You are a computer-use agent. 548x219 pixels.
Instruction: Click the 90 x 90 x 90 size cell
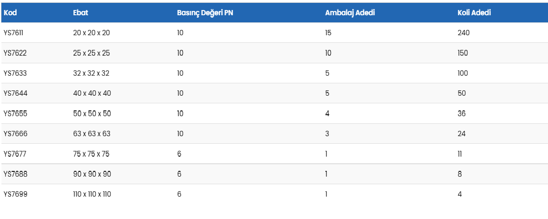(92, 174)
